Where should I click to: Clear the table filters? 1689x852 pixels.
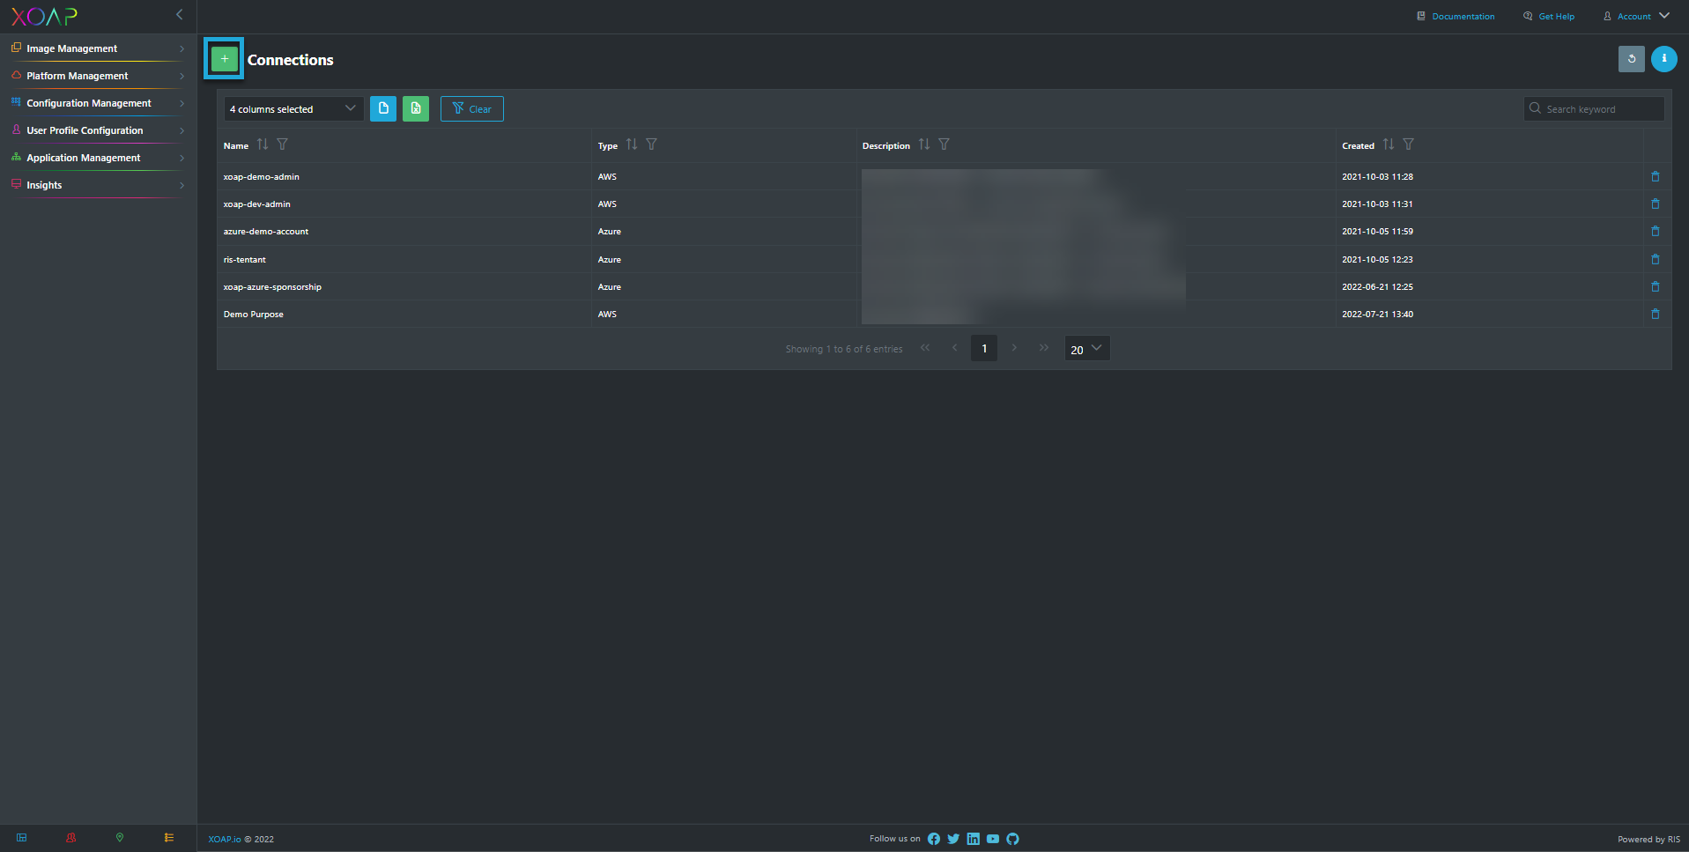coord(472,108)
